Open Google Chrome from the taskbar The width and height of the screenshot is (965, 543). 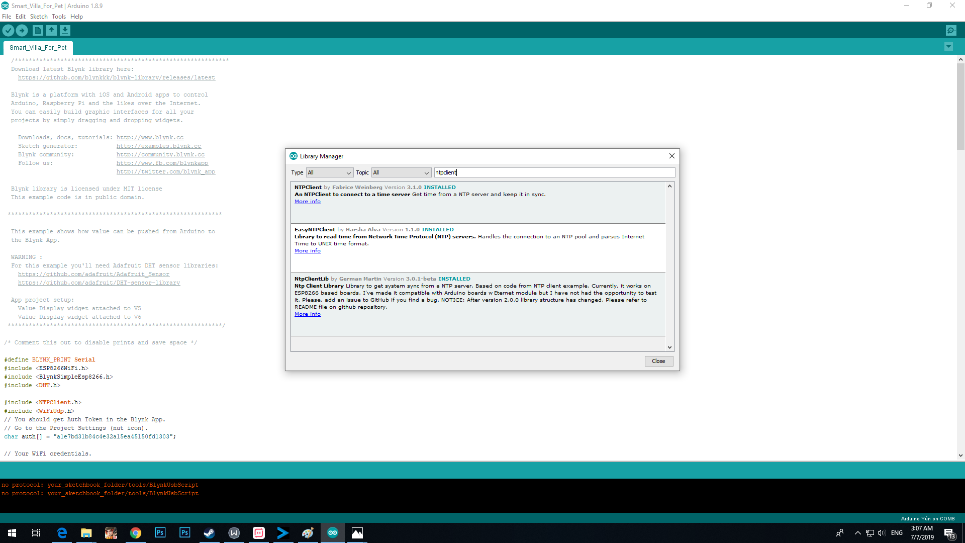136,533
